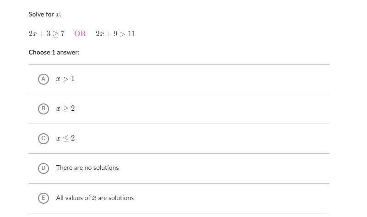This screenshot has width=367, height=217.
Task: Click the 'Solve for x.' prompt
Action: (x=45, y=14)
